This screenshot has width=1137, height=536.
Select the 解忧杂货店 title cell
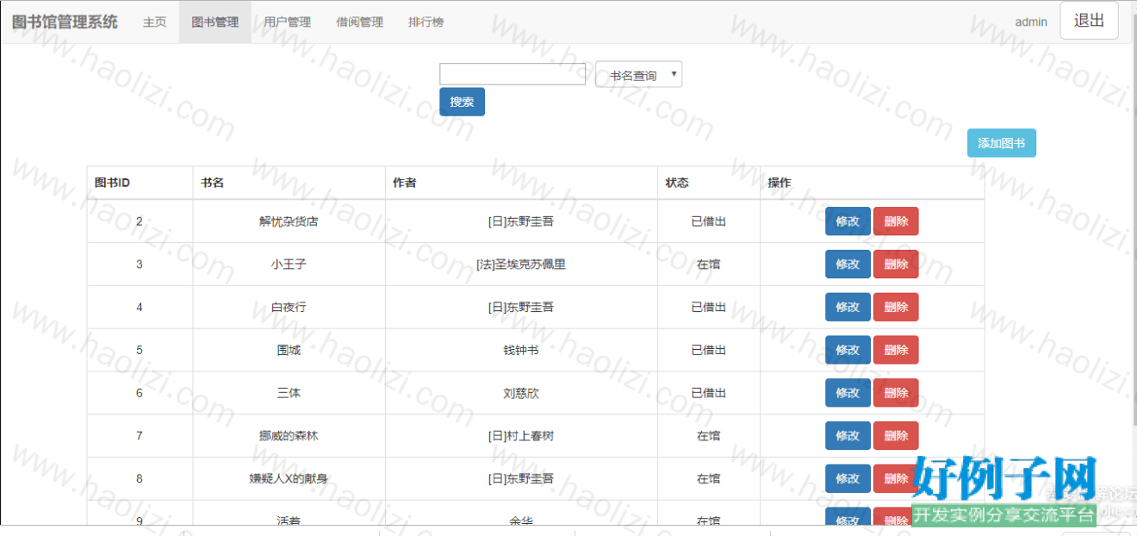click(x=289, y=221)
